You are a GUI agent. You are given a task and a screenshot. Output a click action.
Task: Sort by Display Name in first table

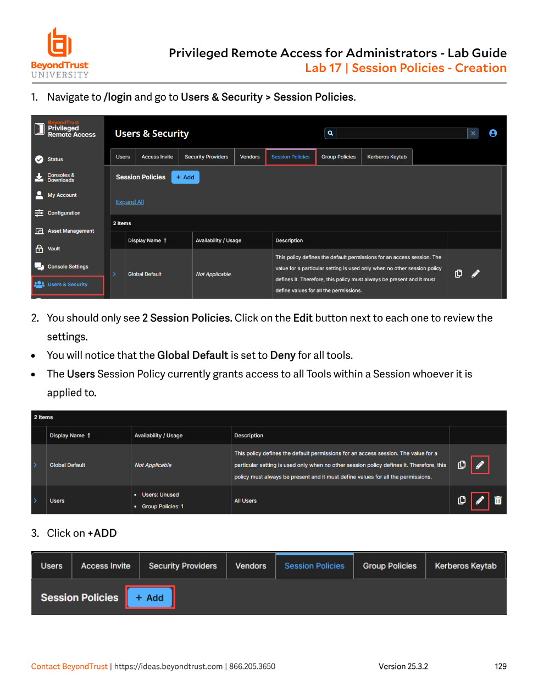click(147, 240)
